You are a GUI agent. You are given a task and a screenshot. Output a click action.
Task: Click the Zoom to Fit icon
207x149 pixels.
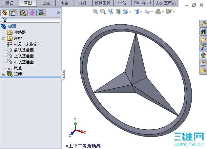tap(95, 11)
